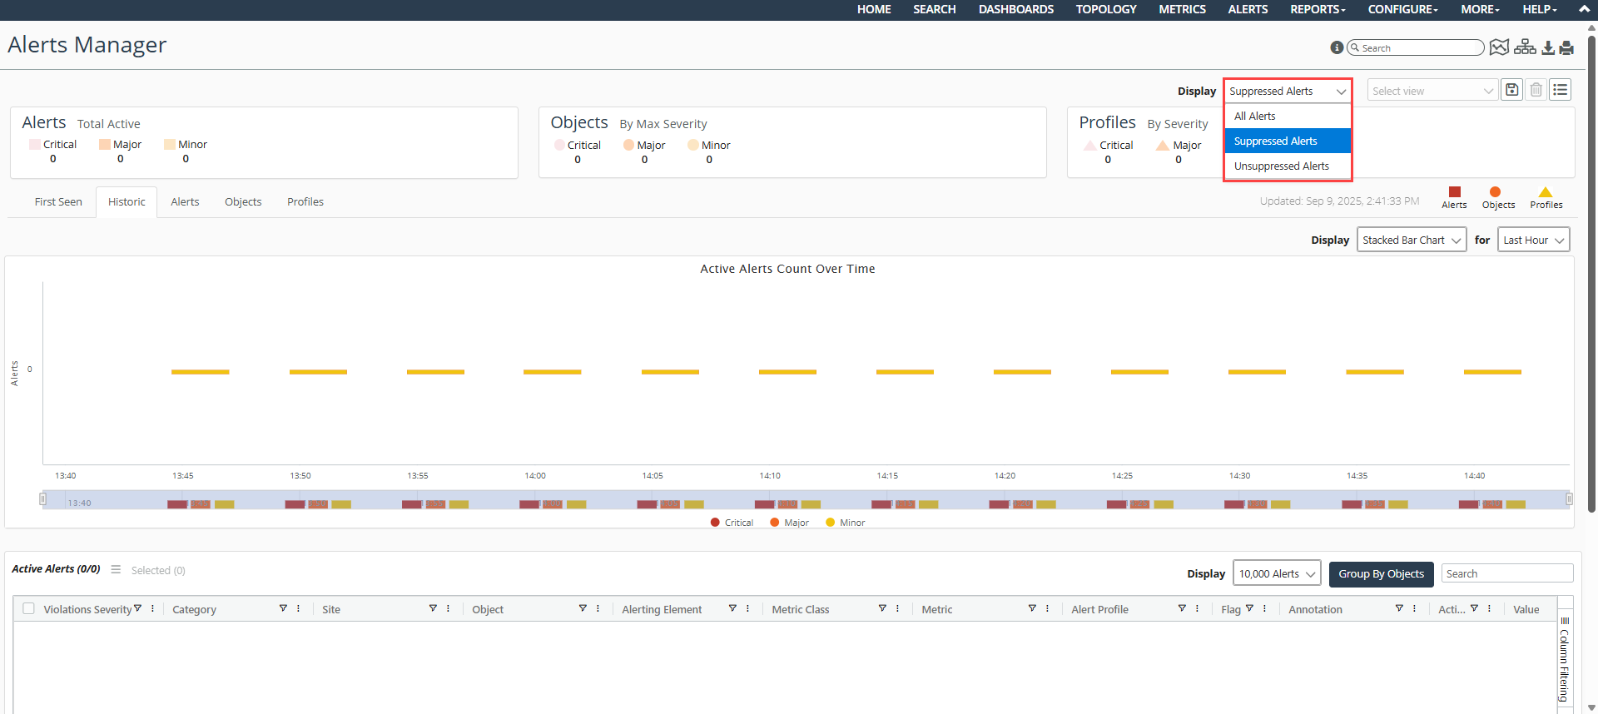The height and width of the screenshot is (714, 1598).
Task: Open the Stacked Bar Chart dropdown
Action: (1411, 240)
